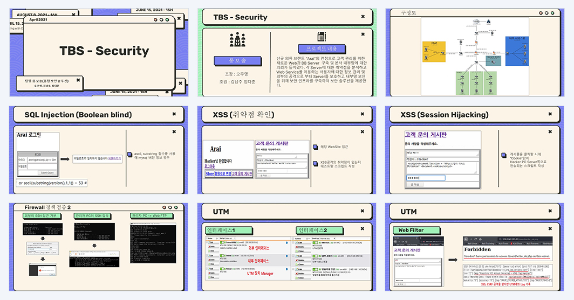Screen dimensions: 574x300
Task: Click the arrow icon before Forbidden page
Action: point(453,260)
